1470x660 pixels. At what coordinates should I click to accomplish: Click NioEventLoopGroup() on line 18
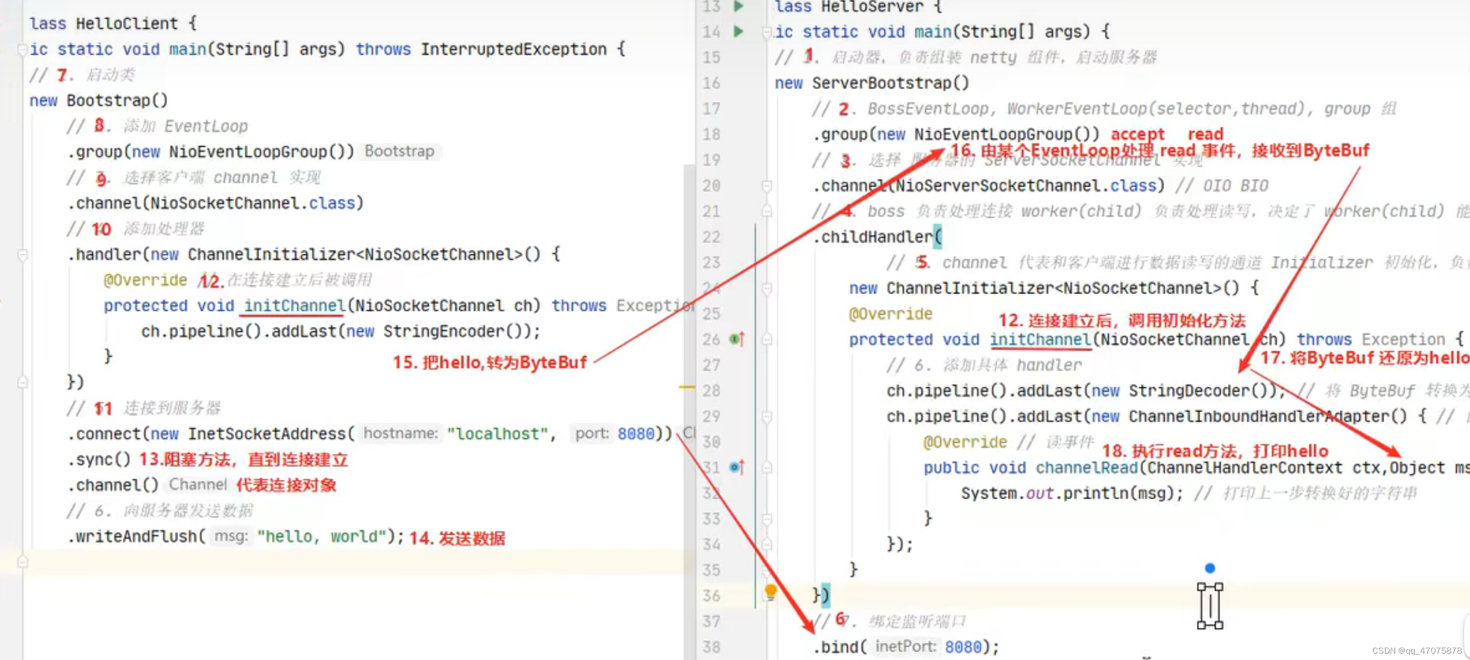[1002, 134]
